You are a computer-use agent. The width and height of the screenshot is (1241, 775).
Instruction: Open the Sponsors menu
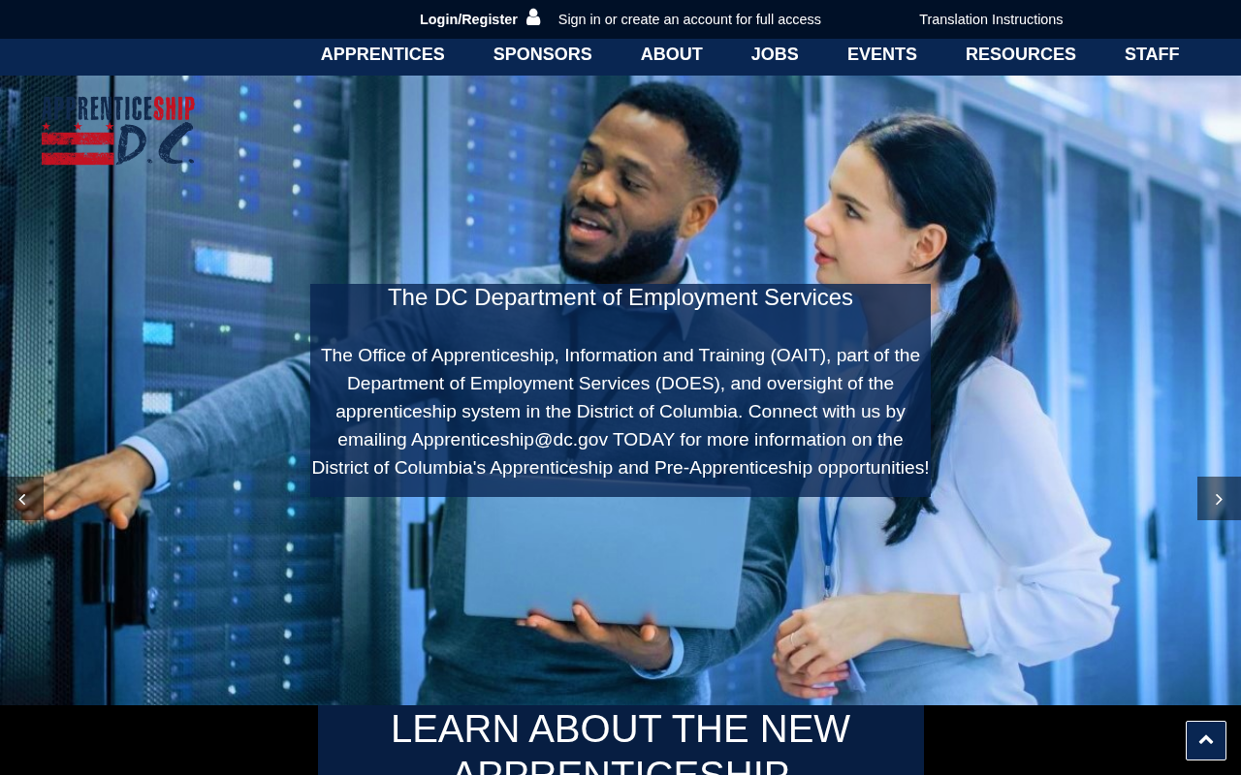point(543,55)
